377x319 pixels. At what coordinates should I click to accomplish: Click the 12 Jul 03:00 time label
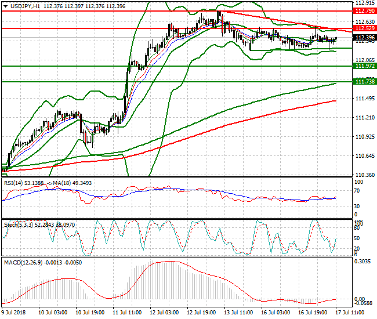tap(164, 313)
